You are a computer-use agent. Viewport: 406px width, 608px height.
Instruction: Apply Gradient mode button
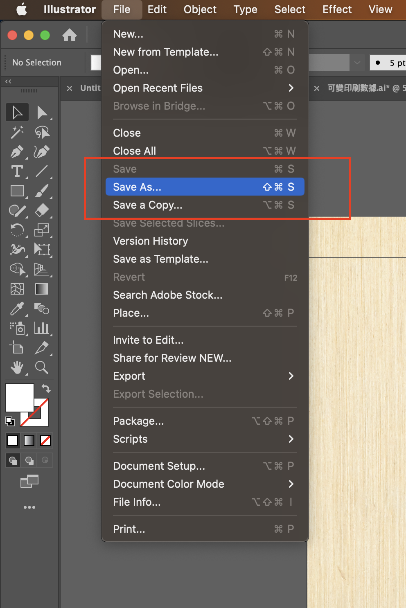tap(29, 441)
